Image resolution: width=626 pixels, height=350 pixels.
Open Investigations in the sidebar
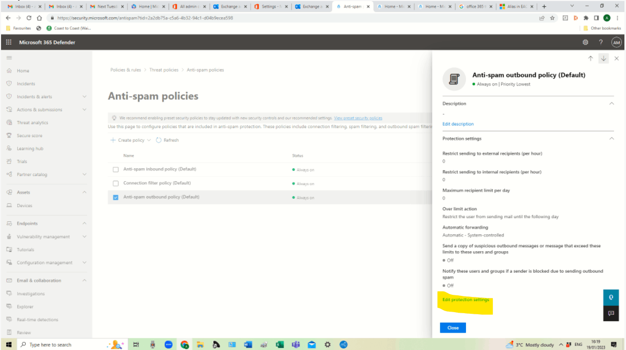pyautogui.click(x=31, y=294)
